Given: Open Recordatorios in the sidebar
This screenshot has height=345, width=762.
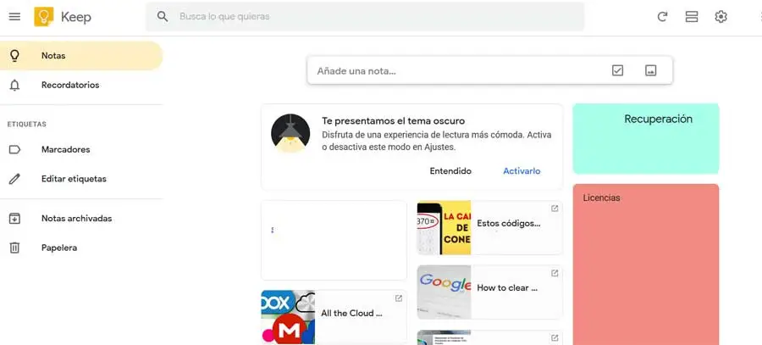Looking at the screenshot, I should coord(81,85).
